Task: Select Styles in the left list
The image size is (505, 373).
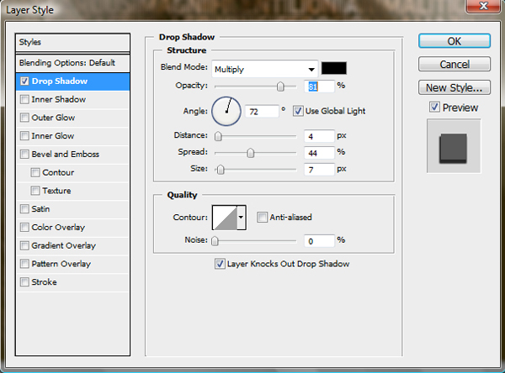Action: [x=72, y=42]
